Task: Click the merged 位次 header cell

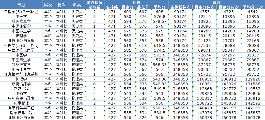Action: click(x=216, y=2)
